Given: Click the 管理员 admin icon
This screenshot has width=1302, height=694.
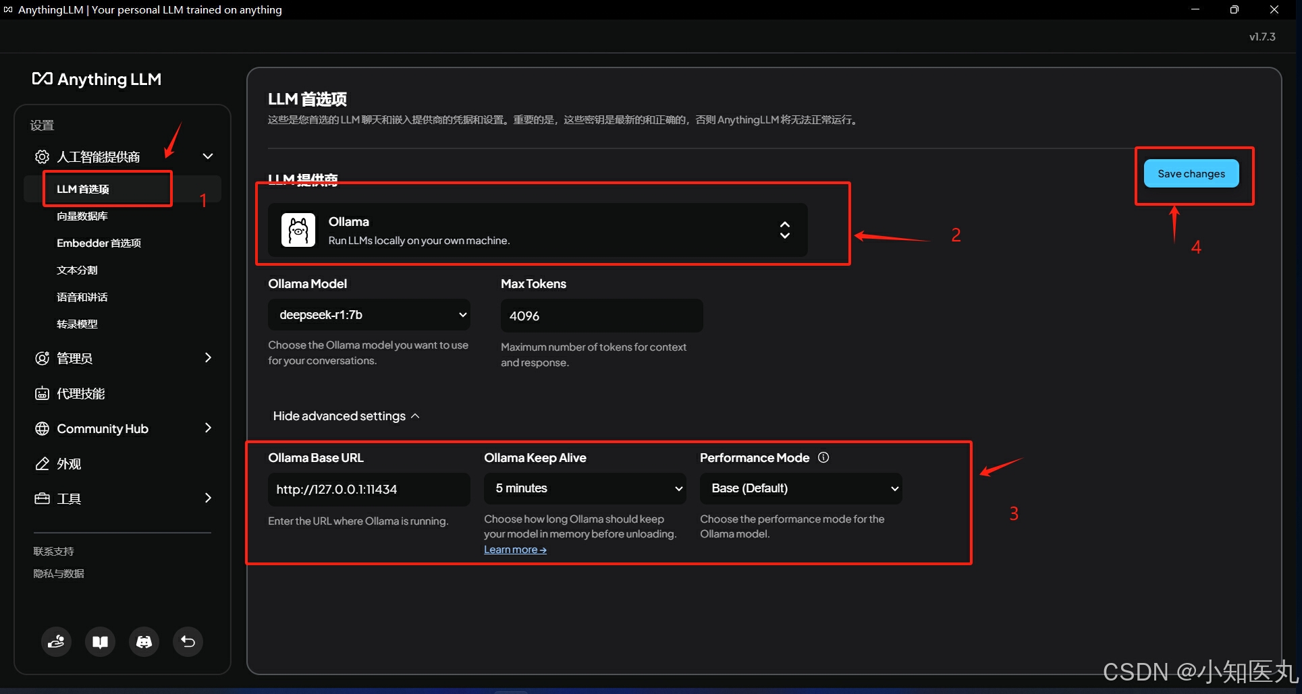Looking at the screenshot, I should click(x=41, y=358).
